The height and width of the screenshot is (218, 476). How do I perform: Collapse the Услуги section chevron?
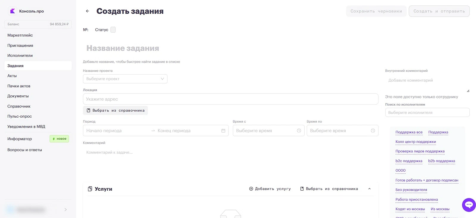(369, 189)
